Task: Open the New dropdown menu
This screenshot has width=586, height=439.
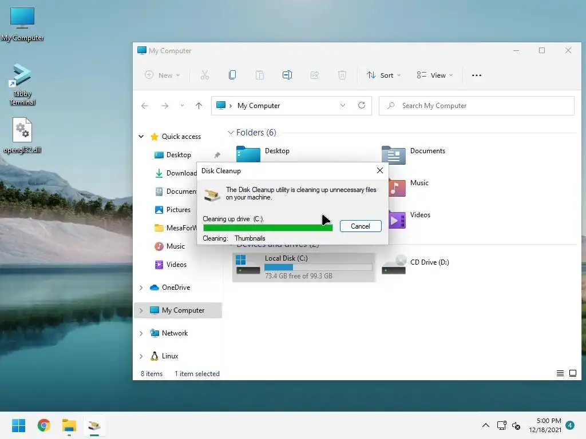Action: [163, 75]
